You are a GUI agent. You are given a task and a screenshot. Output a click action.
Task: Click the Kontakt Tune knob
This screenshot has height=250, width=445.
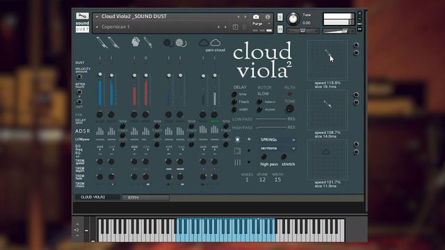(x=293, y=19)
